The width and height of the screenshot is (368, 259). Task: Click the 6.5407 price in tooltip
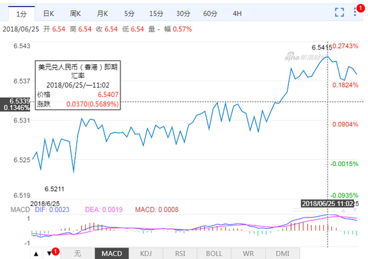108,94
